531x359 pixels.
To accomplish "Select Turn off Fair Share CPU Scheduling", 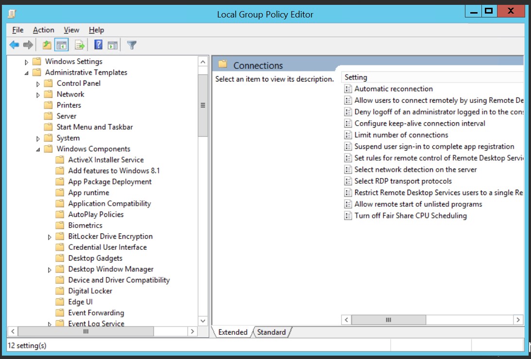I will tap(410, 216).
